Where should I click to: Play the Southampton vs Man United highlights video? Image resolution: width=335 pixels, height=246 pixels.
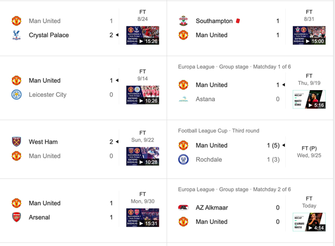point(309,36)
